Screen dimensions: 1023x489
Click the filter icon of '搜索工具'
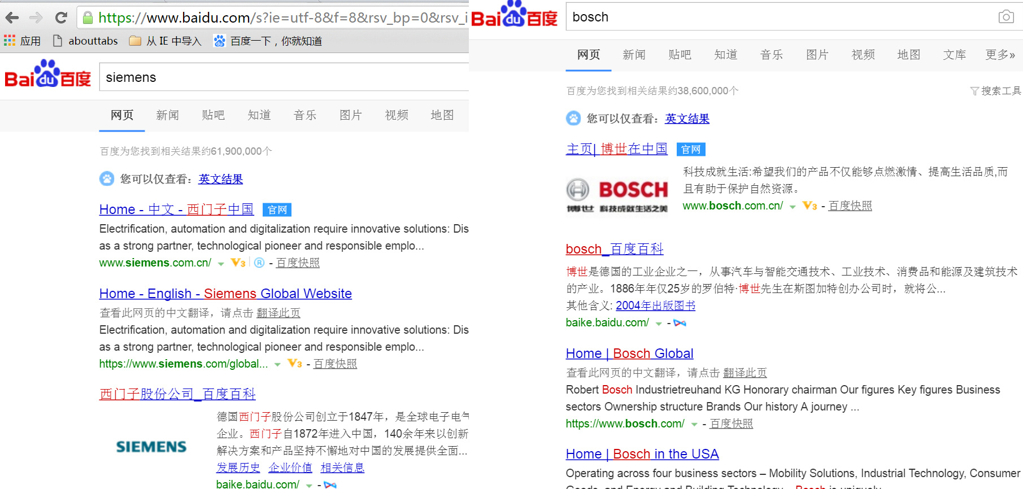974,91
